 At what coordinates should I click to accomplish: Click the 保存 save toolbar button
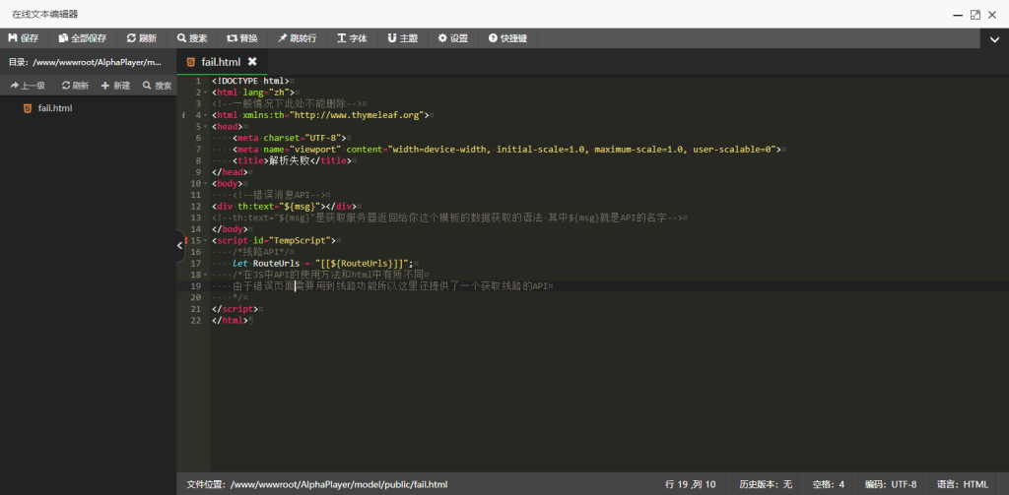[24, 38]
